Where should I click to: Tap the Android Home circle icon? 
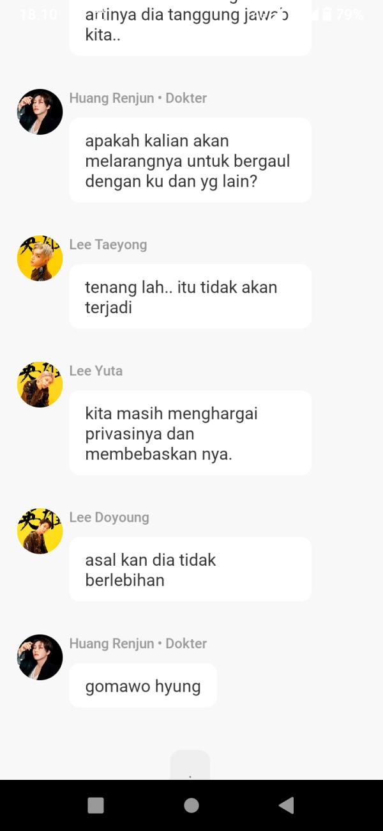[x=191, y=805]
